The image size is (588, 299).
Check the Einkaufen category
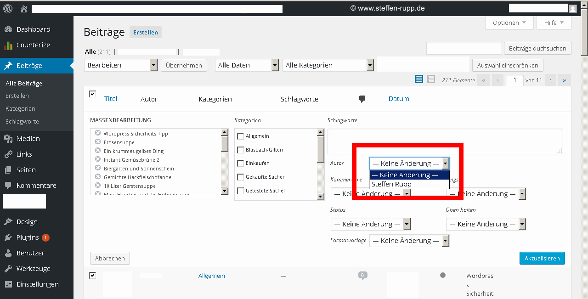point(240,164)
